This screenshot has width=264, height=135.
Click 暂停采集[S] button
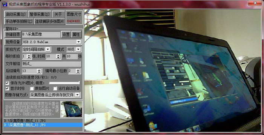click(40, 14)
